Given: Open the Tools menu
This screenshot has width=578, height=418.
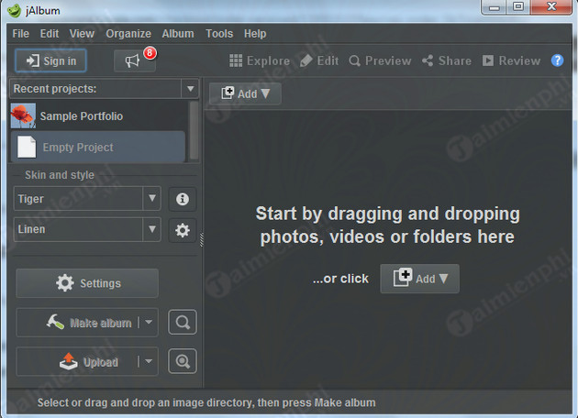Looking at the screenshot, I should [219, 34].
